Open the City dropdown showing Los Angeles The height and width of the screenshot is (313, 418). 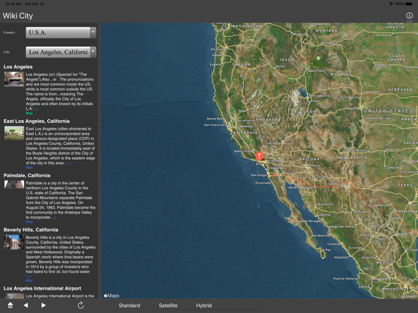[x=60, y=52]
